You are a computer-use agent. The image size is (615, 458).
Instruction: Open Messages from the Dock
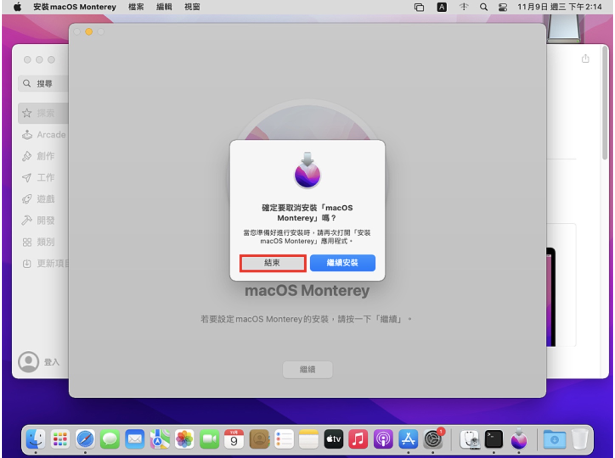pyautogui.click(x=110, y=439)
